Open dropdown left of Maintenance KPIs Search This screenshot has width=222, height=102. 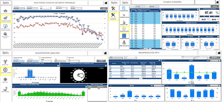[x=201, y=58]
